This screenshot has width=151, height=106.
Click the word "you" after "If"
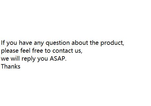pyautogui.click(x=12, y=44)
